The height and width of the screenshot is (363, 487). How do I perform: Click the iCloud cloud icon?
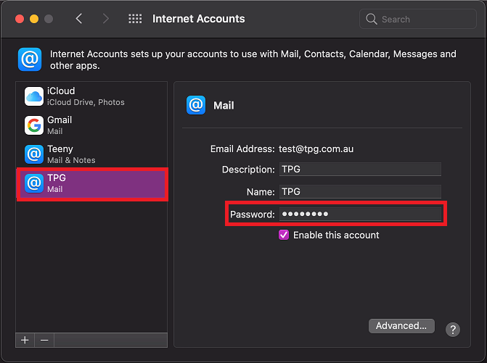[34, 96]
